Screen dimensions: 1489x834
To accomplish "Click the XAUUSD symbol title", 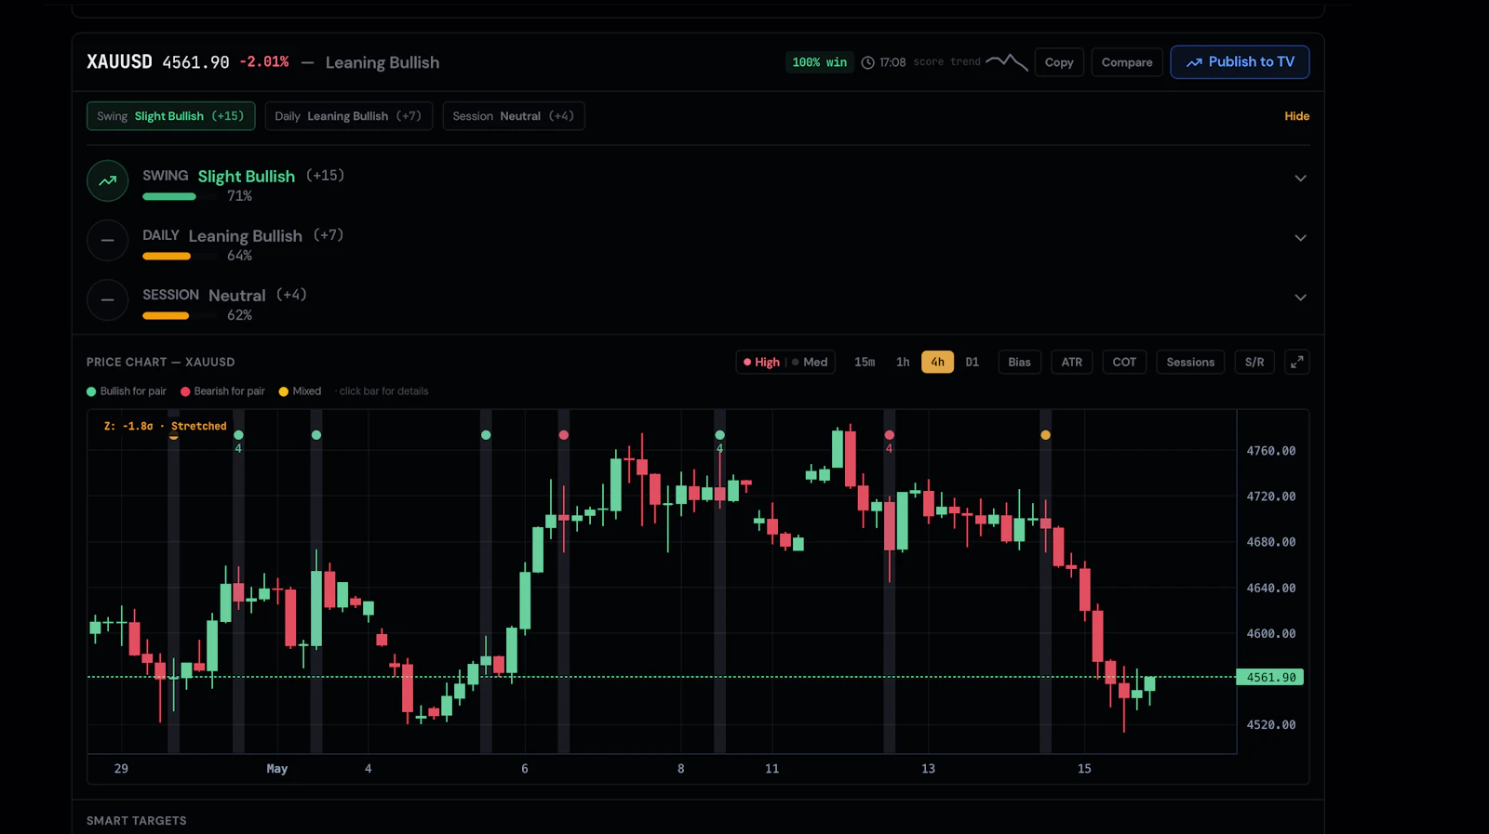I will click(x=119, y=61).
